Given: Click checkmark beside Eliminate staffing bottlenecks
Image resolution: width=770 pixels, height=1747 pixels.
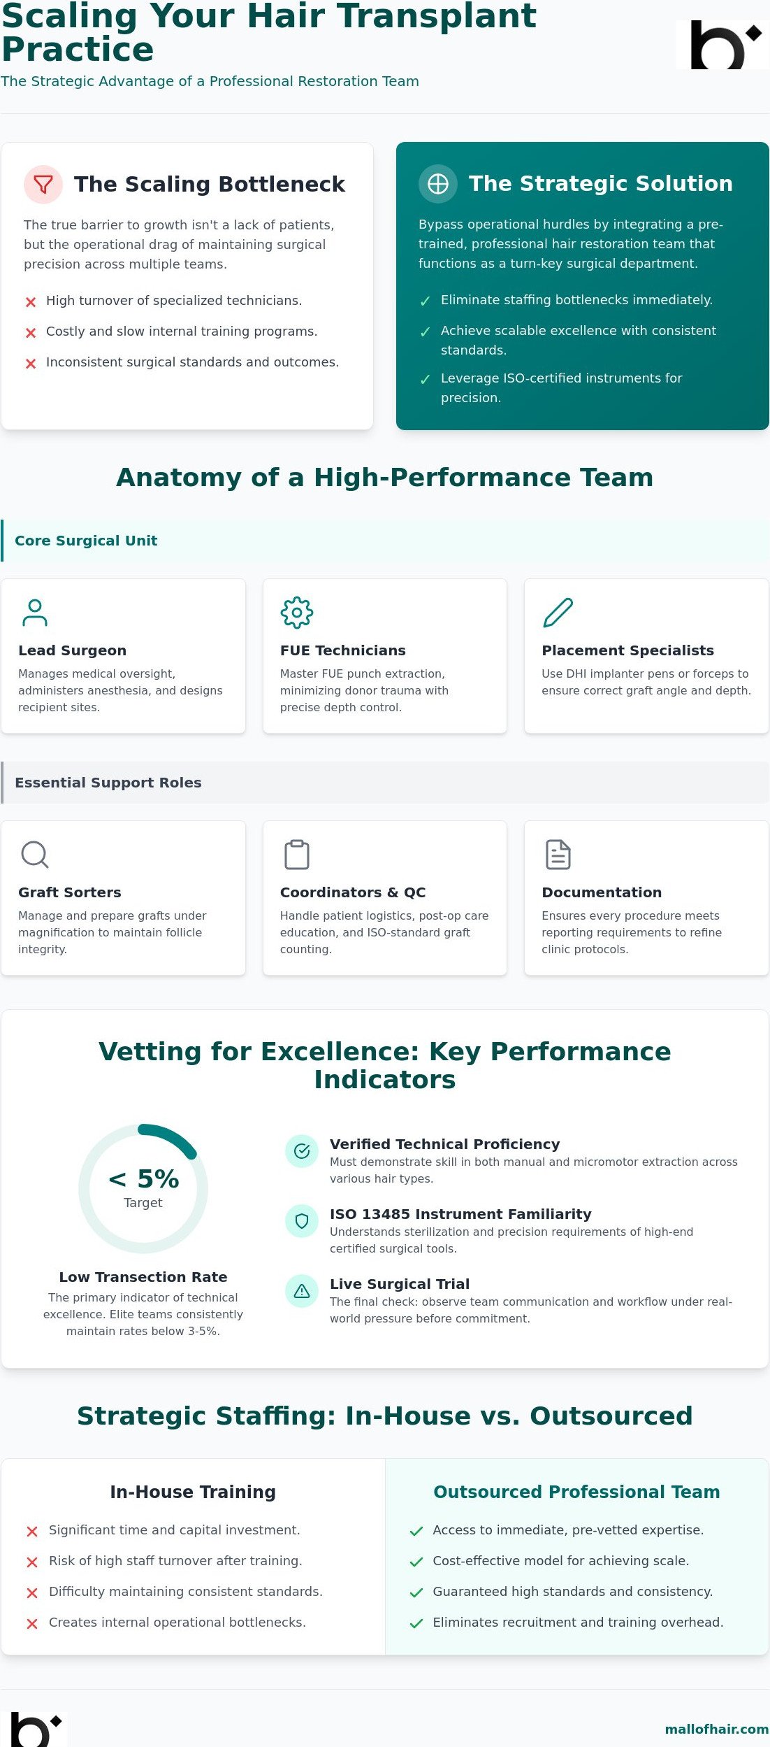Looking at the screenshot, I should [425, 301].
